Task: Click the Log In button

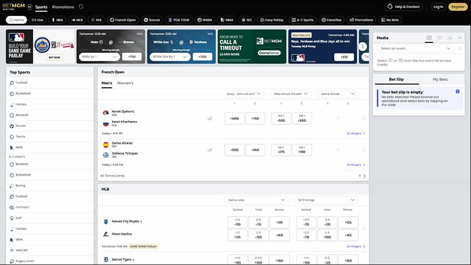Action: [x=438, y=6]
